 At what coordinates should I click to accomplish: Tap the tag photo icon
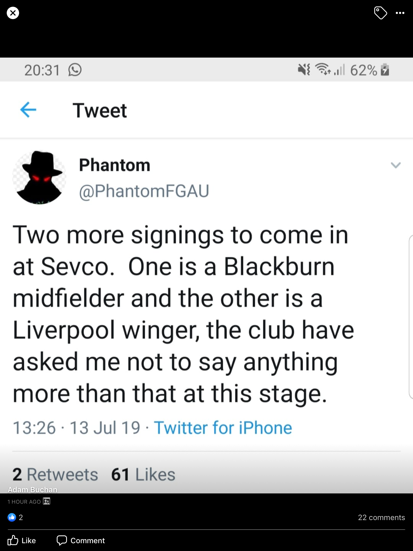[380, 13]
